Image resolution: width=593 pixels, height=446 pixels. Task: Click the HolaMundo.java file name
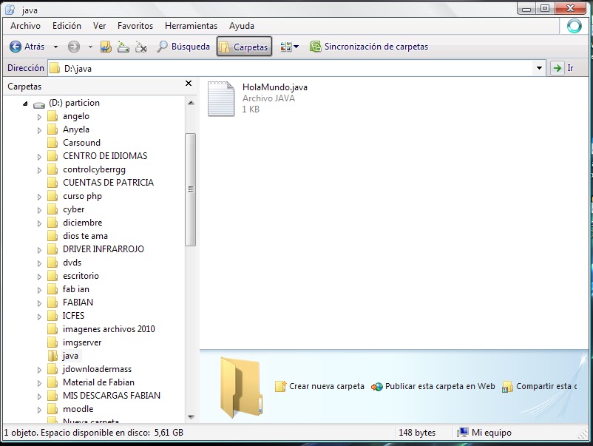tap(275, 87)
